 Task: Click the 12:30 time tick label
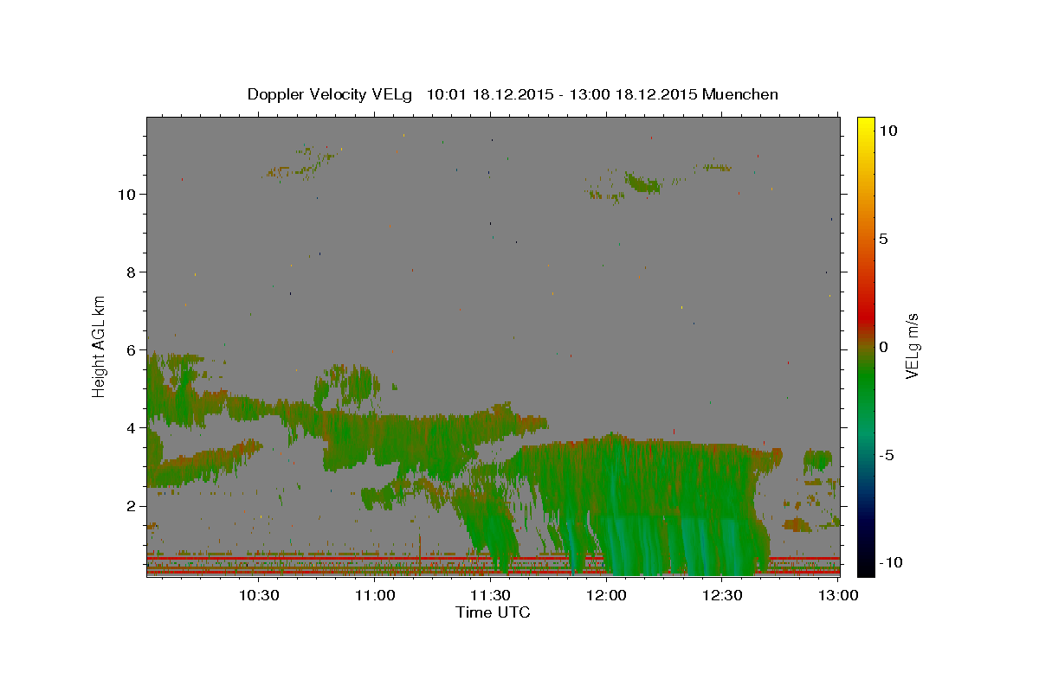pos(721,596)
